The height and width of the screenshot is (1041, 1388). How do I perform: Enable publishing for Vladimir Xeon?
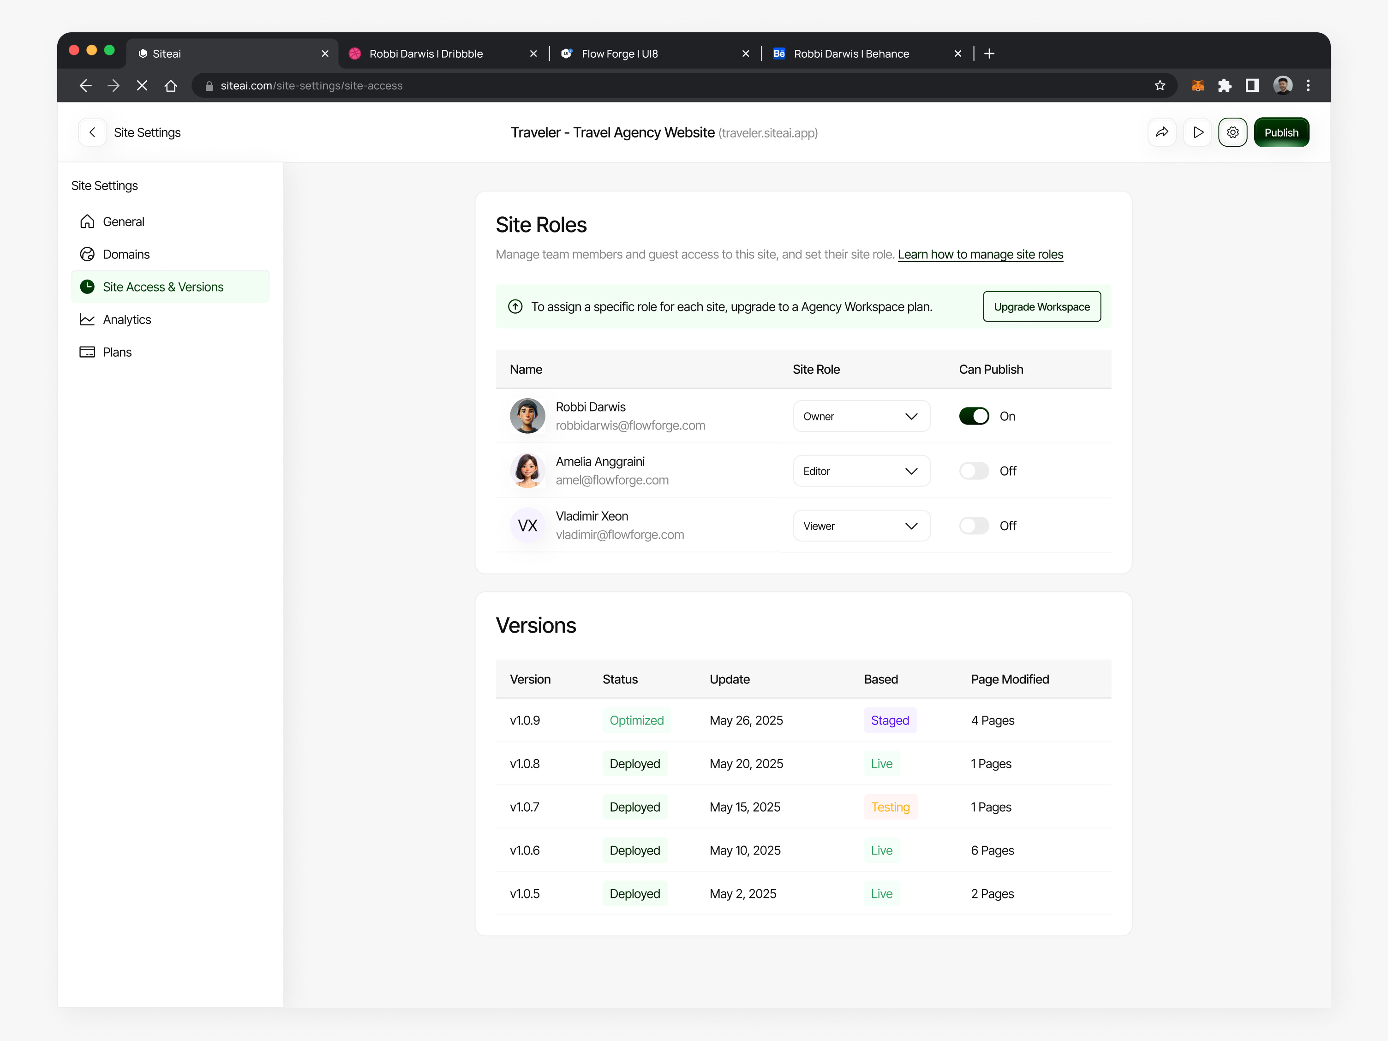tap(974, 525)
